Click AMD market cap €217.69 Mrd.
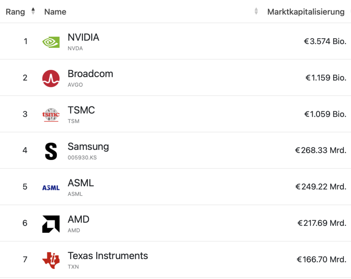 [322, 223]
